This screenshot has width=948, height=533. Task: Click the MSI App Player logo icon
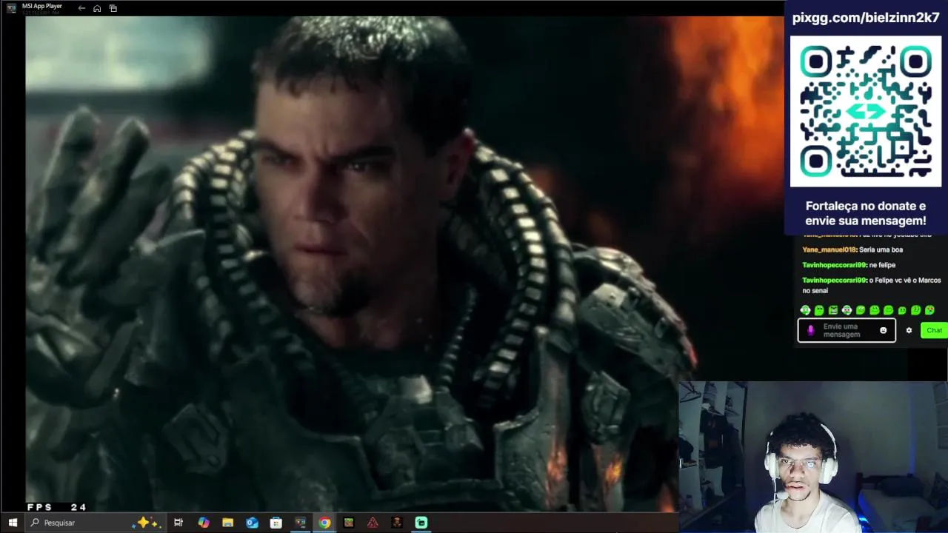point(11,7)
